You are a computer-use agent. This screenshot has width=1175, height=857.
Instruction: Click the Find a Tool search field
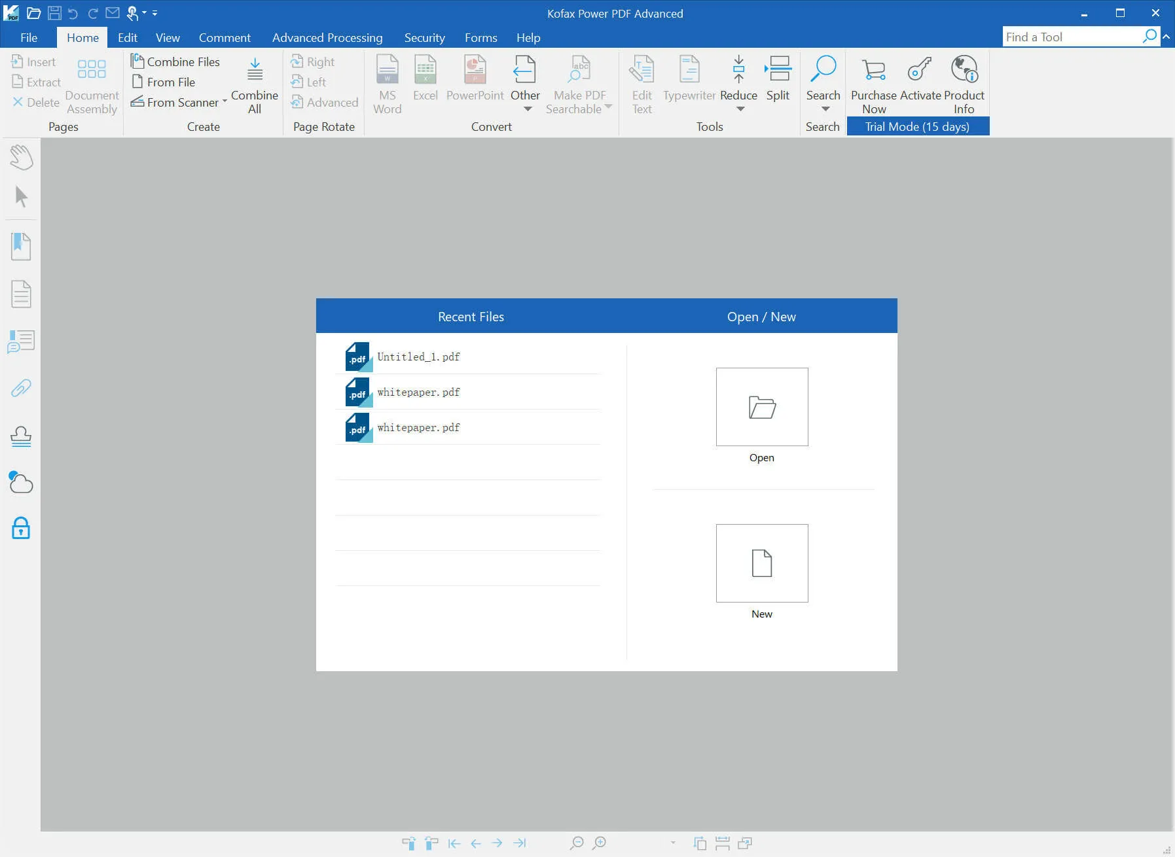coord(1074,37)
